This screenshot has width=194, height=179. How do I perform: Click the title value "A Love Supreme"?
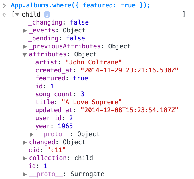coord(92,102)
